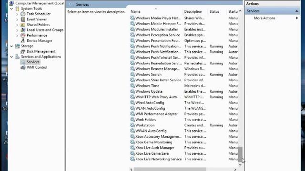
Task: Select the Windows Mobile Hotspot service row
Action: pyautogui.click(x=184, y=24)
